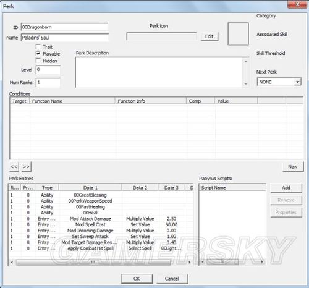Click the Name field containing Paladins' Soul
Screen dimensions: 309x288
coord(65,38)
